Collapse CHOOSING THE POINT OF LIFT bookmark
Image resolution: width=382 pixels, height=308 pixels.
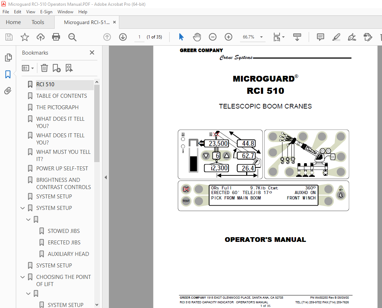pos(22,277)
